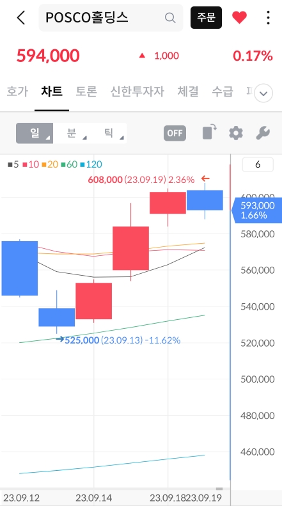Grab the chart horizontal scroll handle
The image size is (282, 506).
click(219, 489)
